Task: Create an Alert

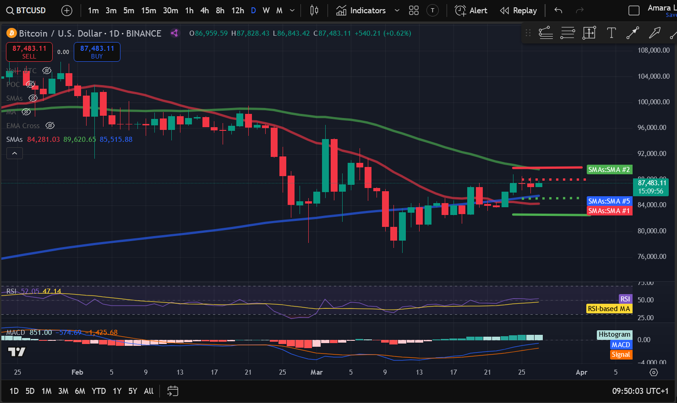Action: coord(471,11)
